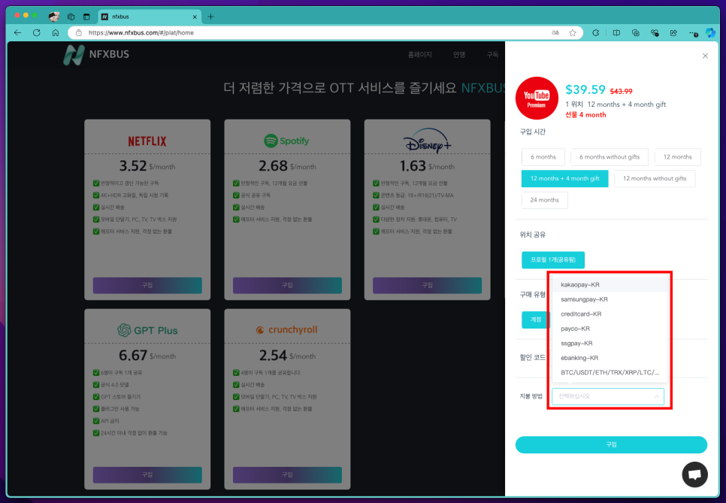
Task: Open the workspaces icon in tab bar
Action: [71, 17]
